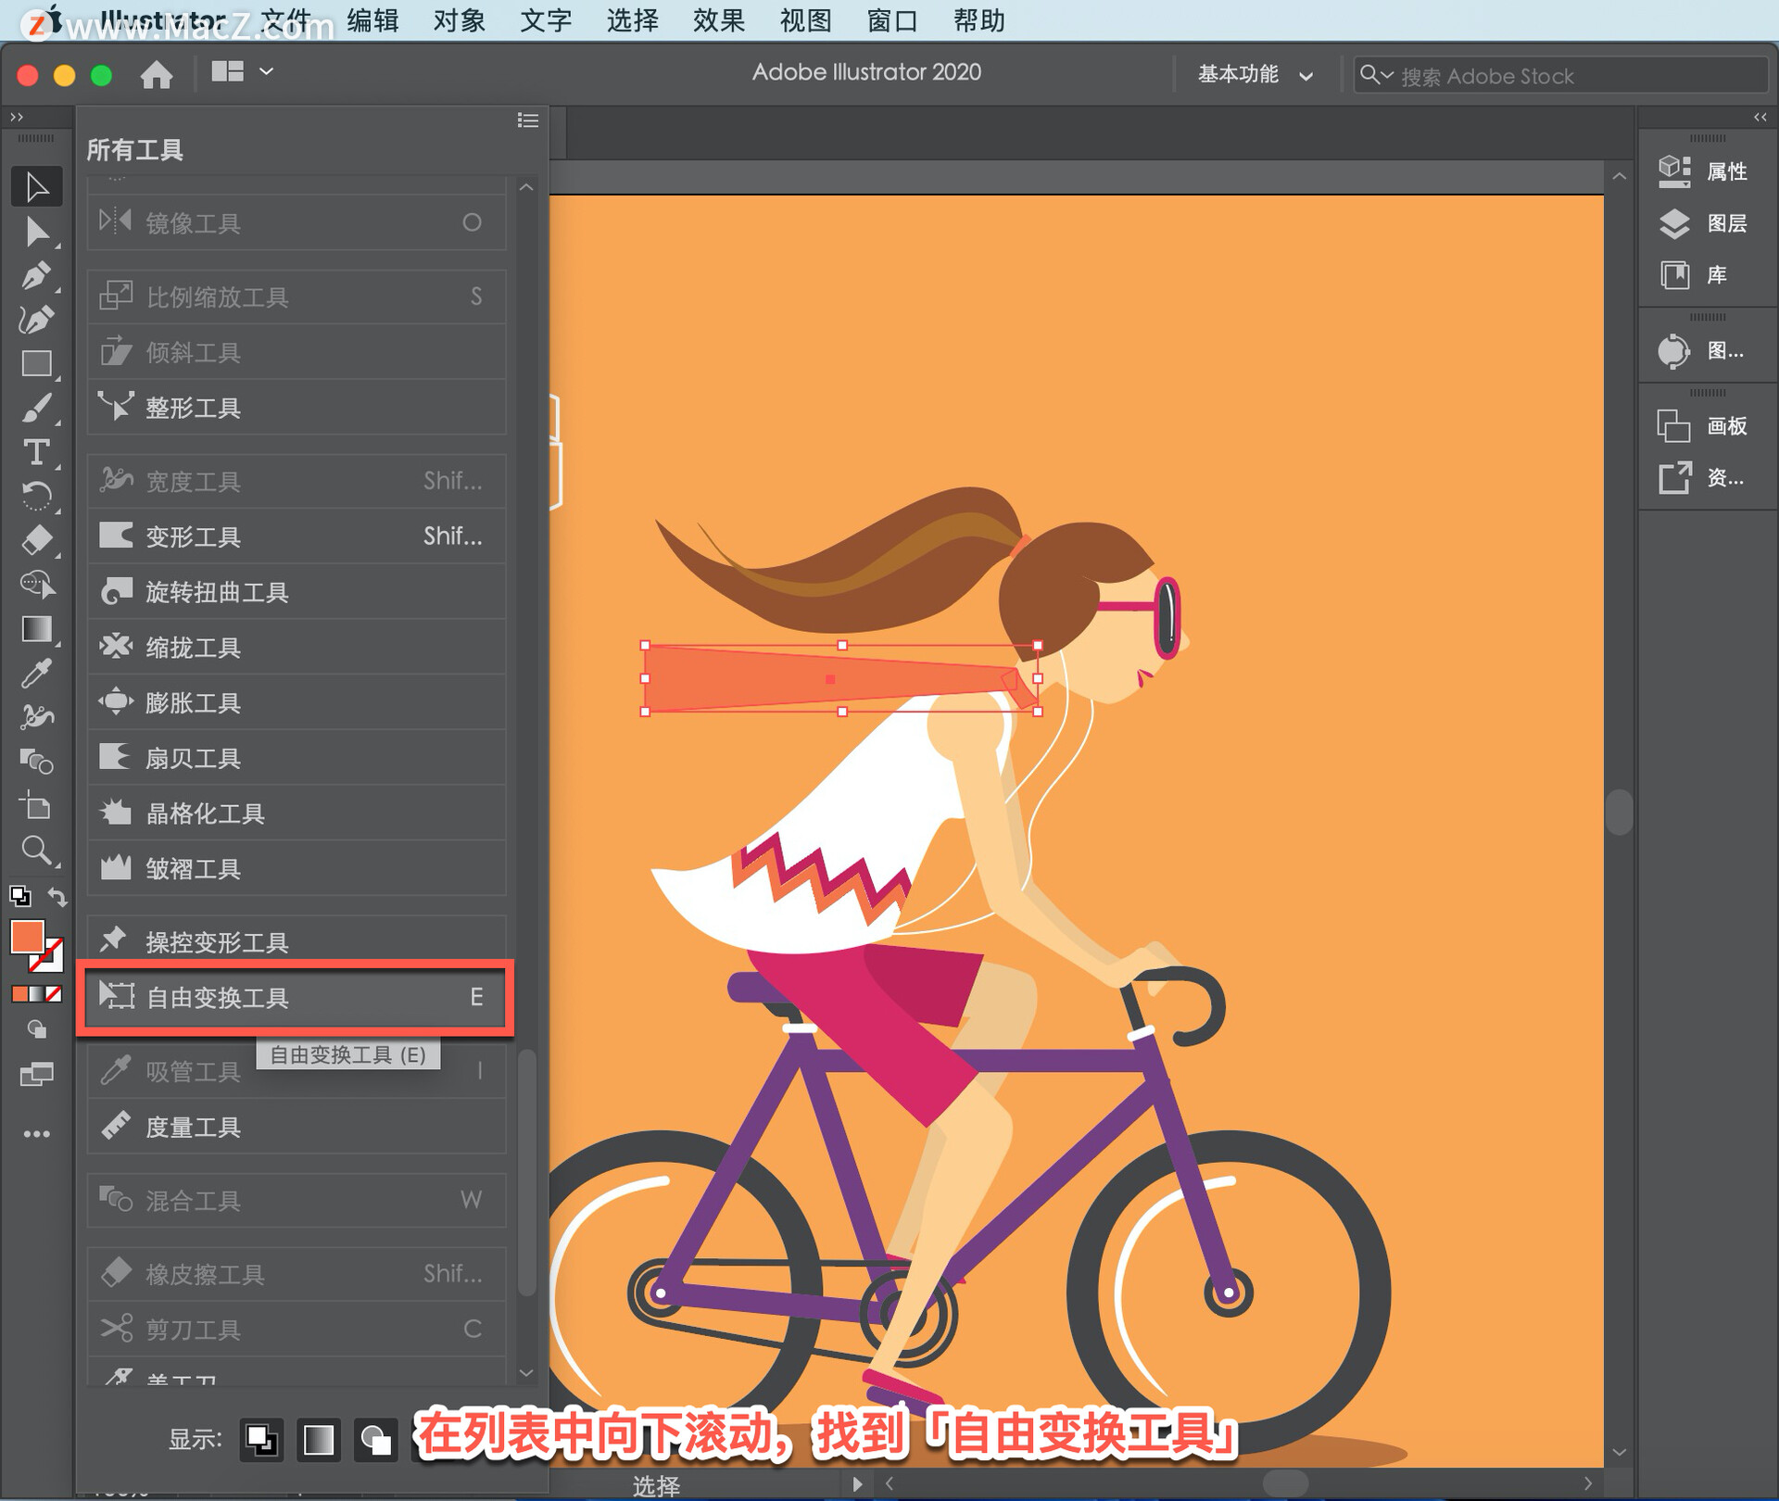Expand the left toolbar double arrows
Viewport: 1779px width, 1501px height.
16,118
